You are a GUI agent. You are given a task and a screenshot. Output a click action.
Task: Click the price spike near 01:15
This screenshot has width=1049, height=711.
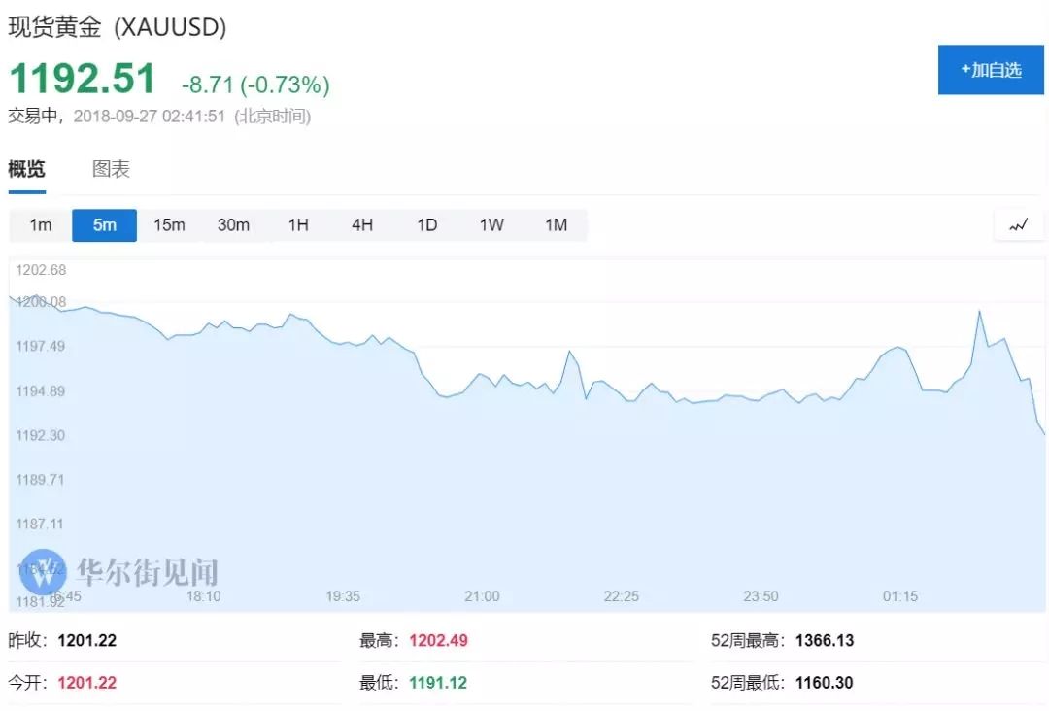pyautogui.click(x=979, y=312)
